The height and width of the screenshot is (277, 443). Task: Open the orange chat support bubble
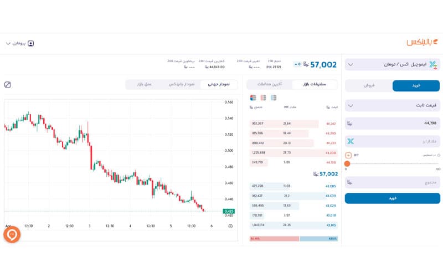pyautogui.click(x=12, y=234)
